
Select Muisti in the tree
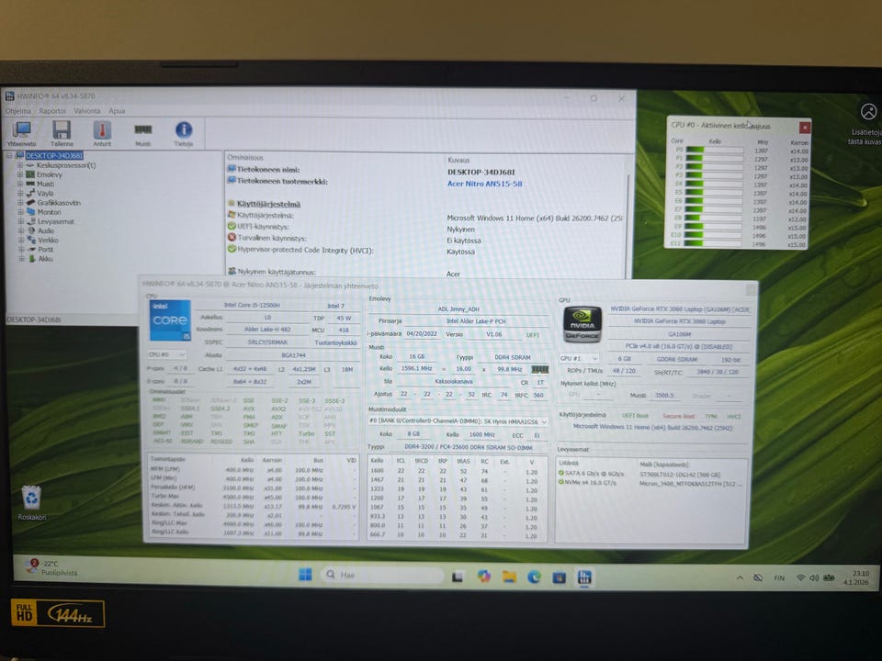pyautogui.click(x=46, y=184)
